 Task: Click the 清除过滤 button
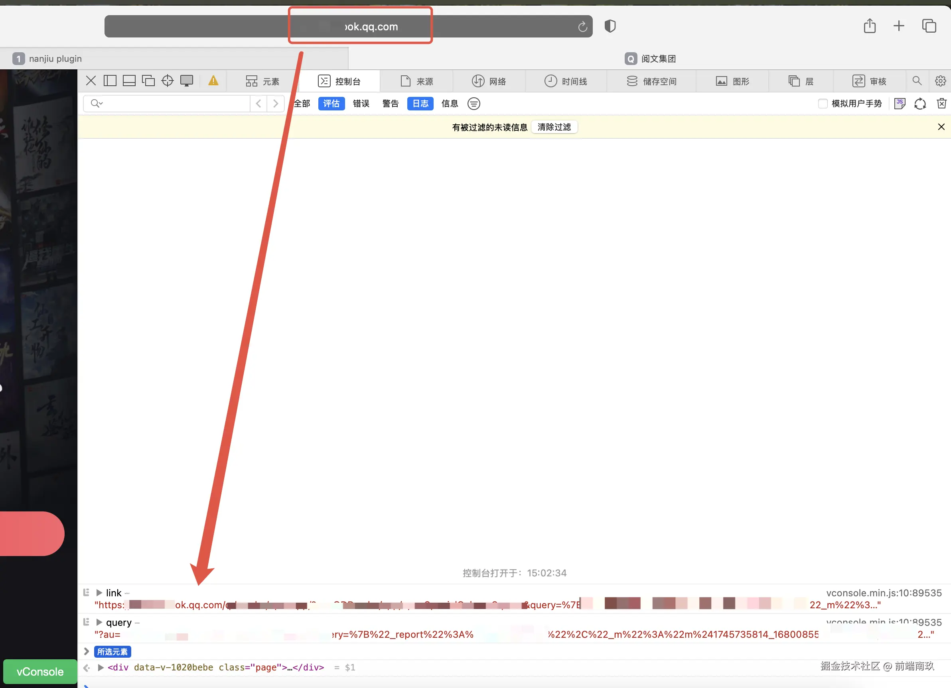click(x=554, y=127)
